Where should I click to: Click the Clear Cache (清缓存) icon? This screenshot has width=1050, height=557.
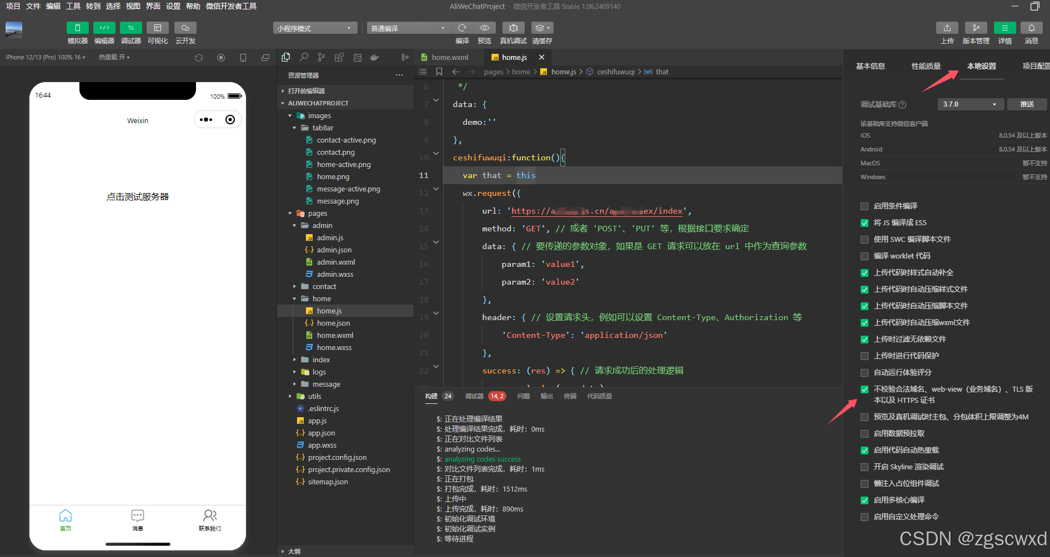pos(542,28)
